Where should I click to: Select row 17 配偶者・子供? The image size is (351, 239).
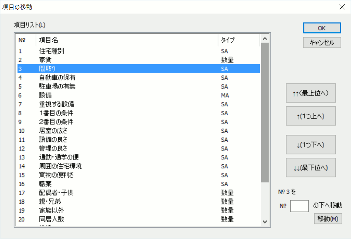pos(139,192)
